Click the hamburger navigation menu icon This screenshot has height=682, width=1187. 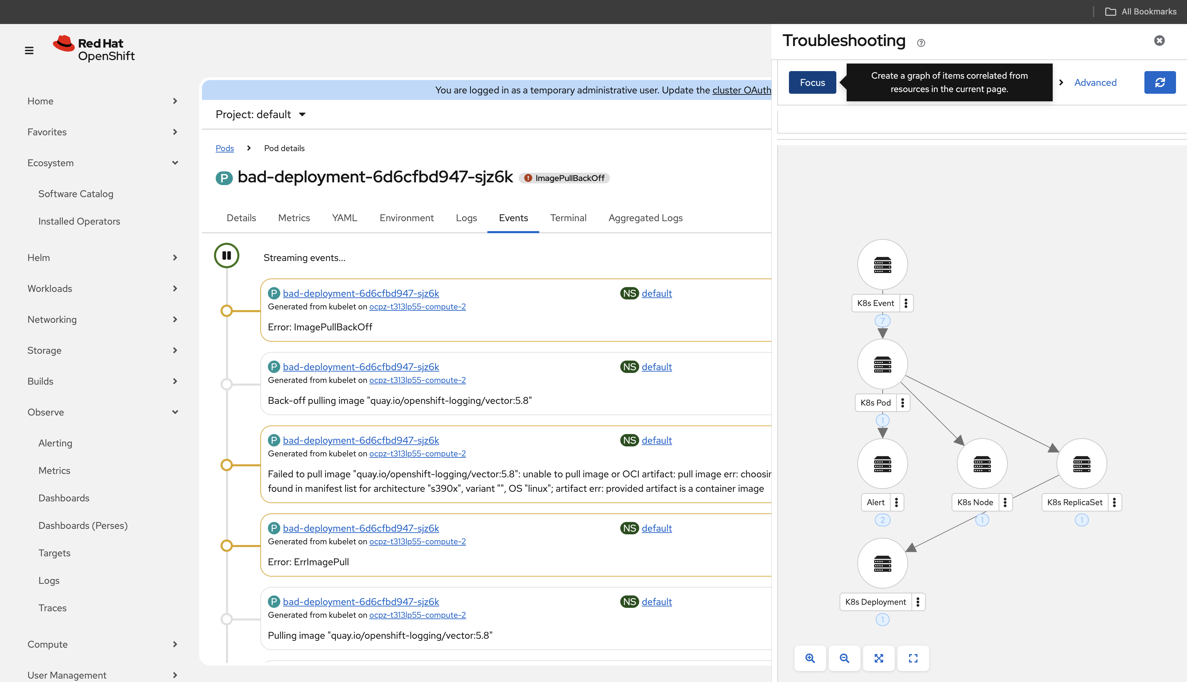(29, 50)
